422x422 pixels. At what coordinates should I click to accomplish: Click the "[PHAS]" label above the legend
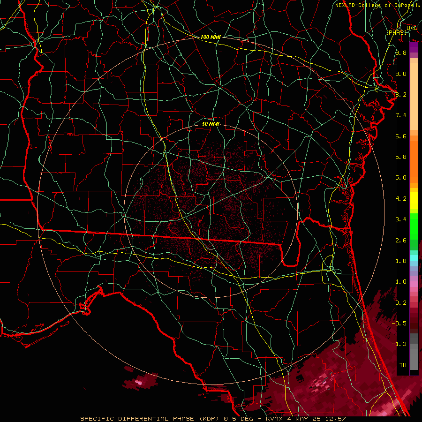[396, 32]
